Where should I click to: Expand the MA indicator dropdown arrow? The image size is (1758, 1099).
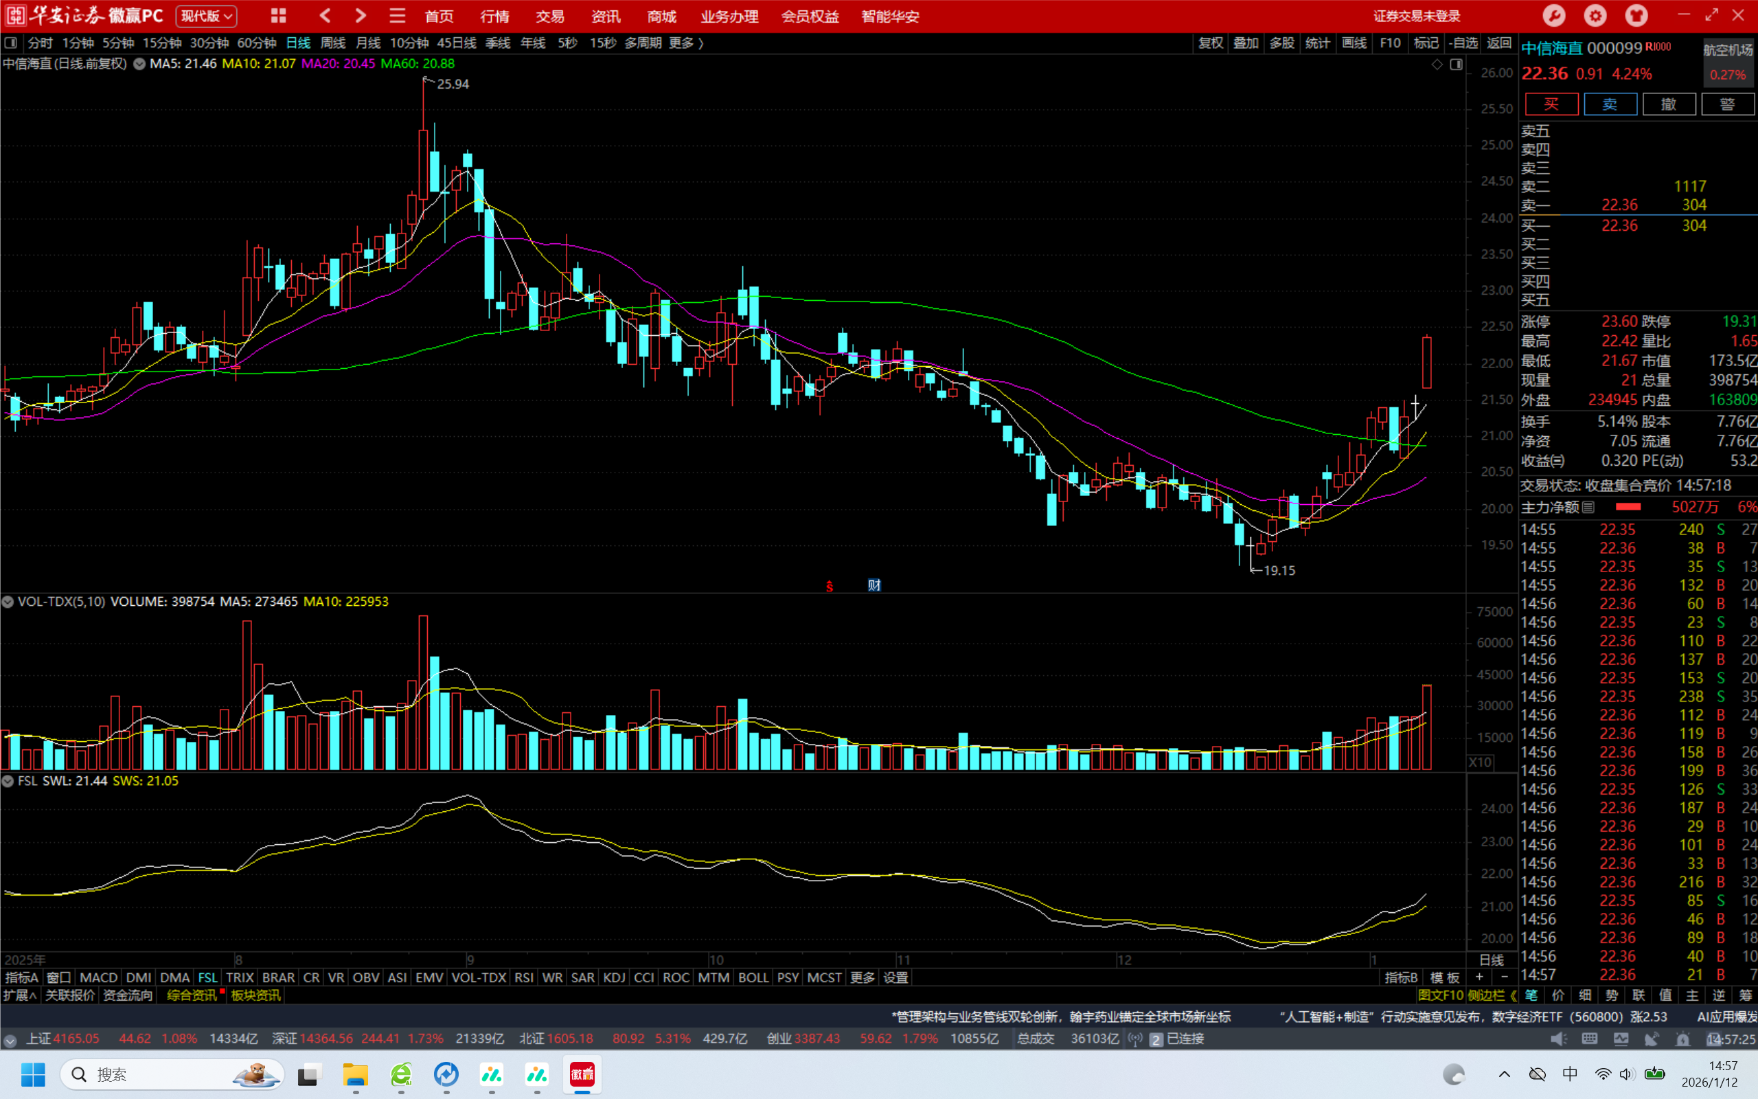[x=139, y=64]
